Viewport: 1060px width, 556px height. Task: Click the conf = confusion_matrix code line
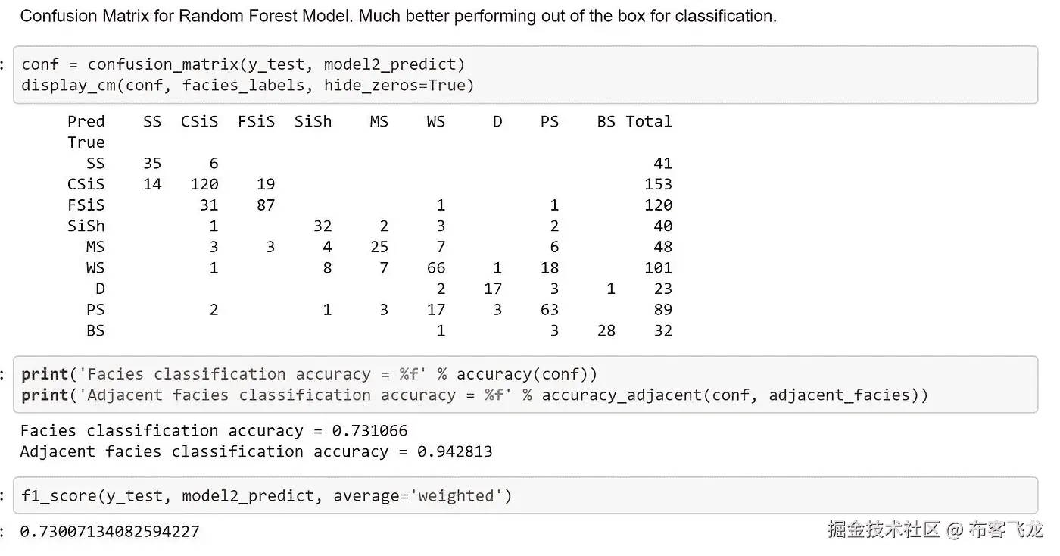pyautogui.click(x=242, y=64)
